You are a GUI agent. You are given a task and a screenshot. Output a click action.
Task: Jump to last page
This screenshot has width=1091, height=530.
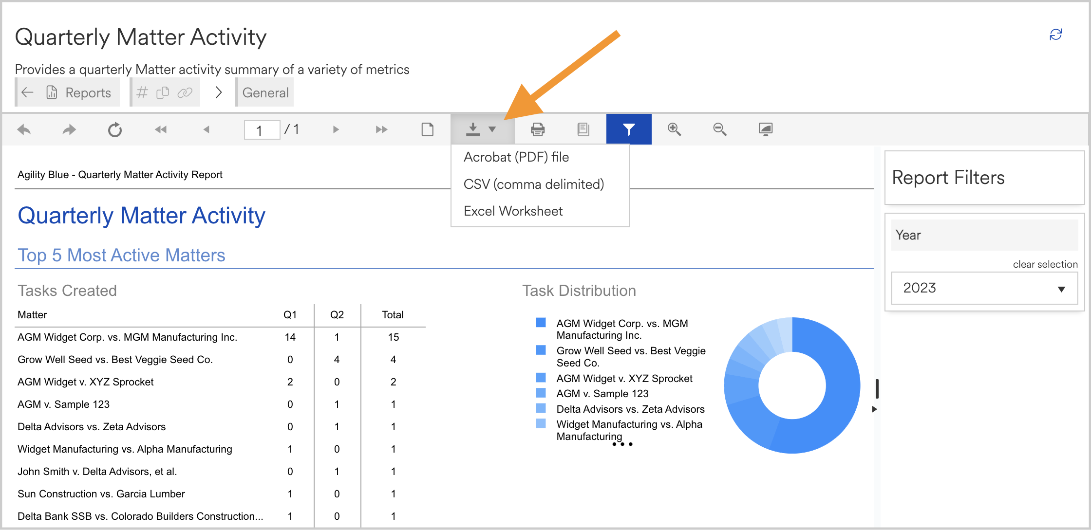point(381,129)
